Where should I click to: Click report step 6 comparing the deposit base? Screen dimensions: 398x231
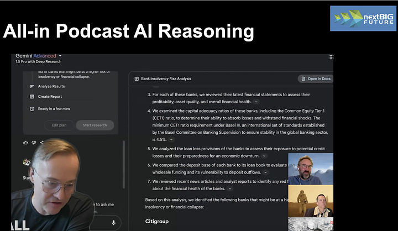[218, 169]
